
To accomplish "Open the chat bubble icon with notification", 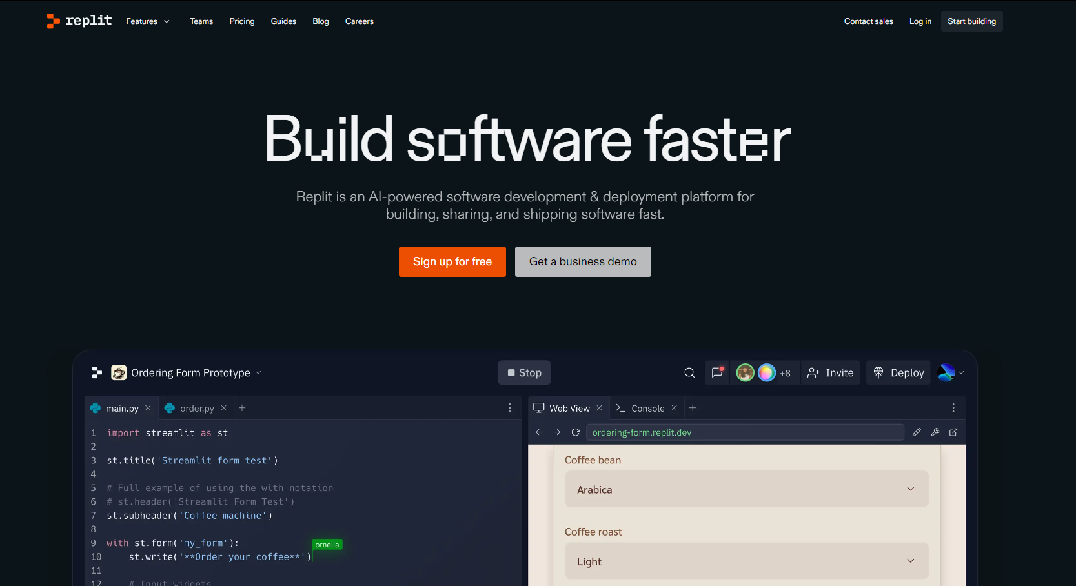I will [716, 372].
